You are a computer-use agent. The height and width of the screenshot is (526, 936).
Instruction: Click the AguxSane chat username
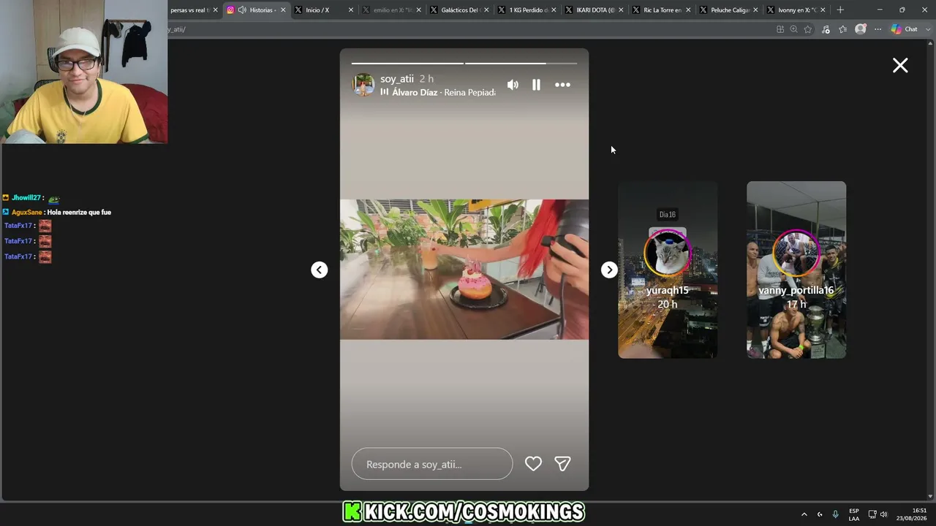26,212
